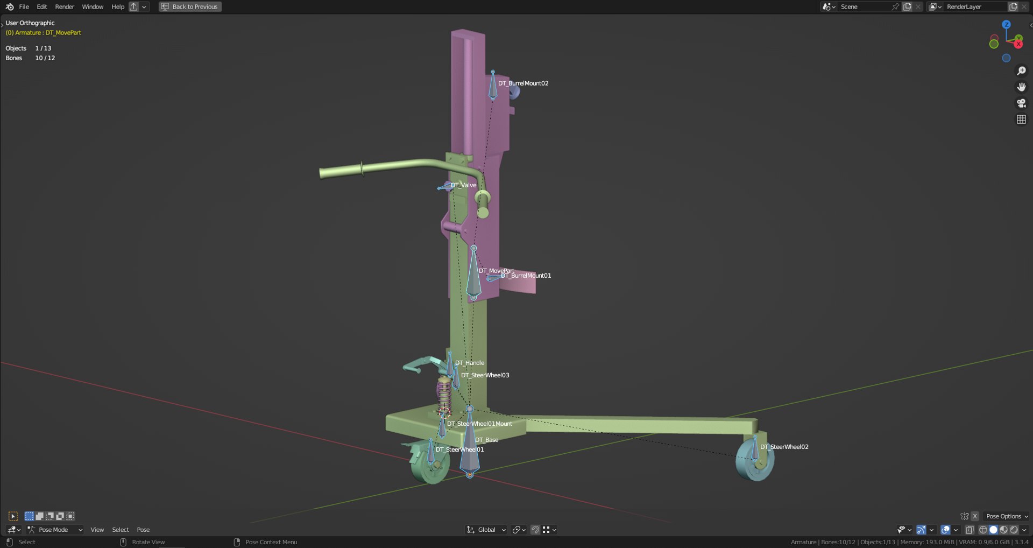Add a new view layer

(1014, 6)
